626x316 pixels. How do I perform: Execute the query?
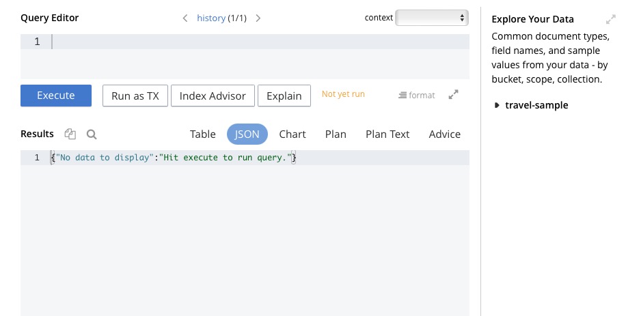point(56,96)
